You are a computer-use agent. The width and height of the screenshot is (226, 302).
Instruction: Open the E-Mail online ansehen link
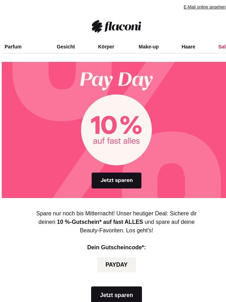pyautogui.click(x=204, y=7)
